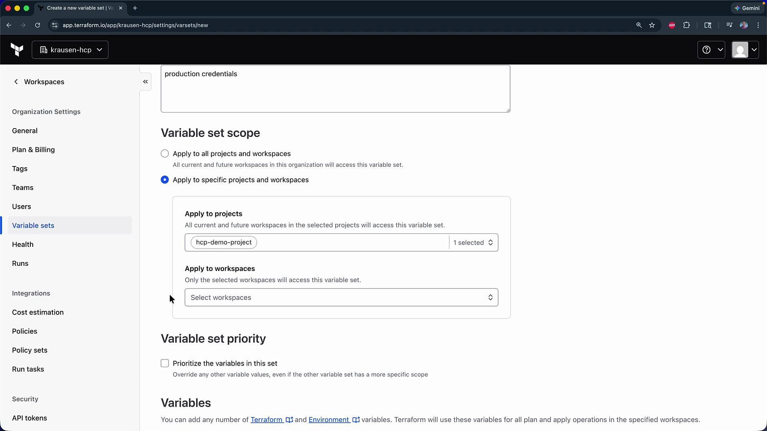Image resolution: width=767 pixels, height=431 pixels.
Task: Expand the projects selector showing 1 selected
Action: 473,243
